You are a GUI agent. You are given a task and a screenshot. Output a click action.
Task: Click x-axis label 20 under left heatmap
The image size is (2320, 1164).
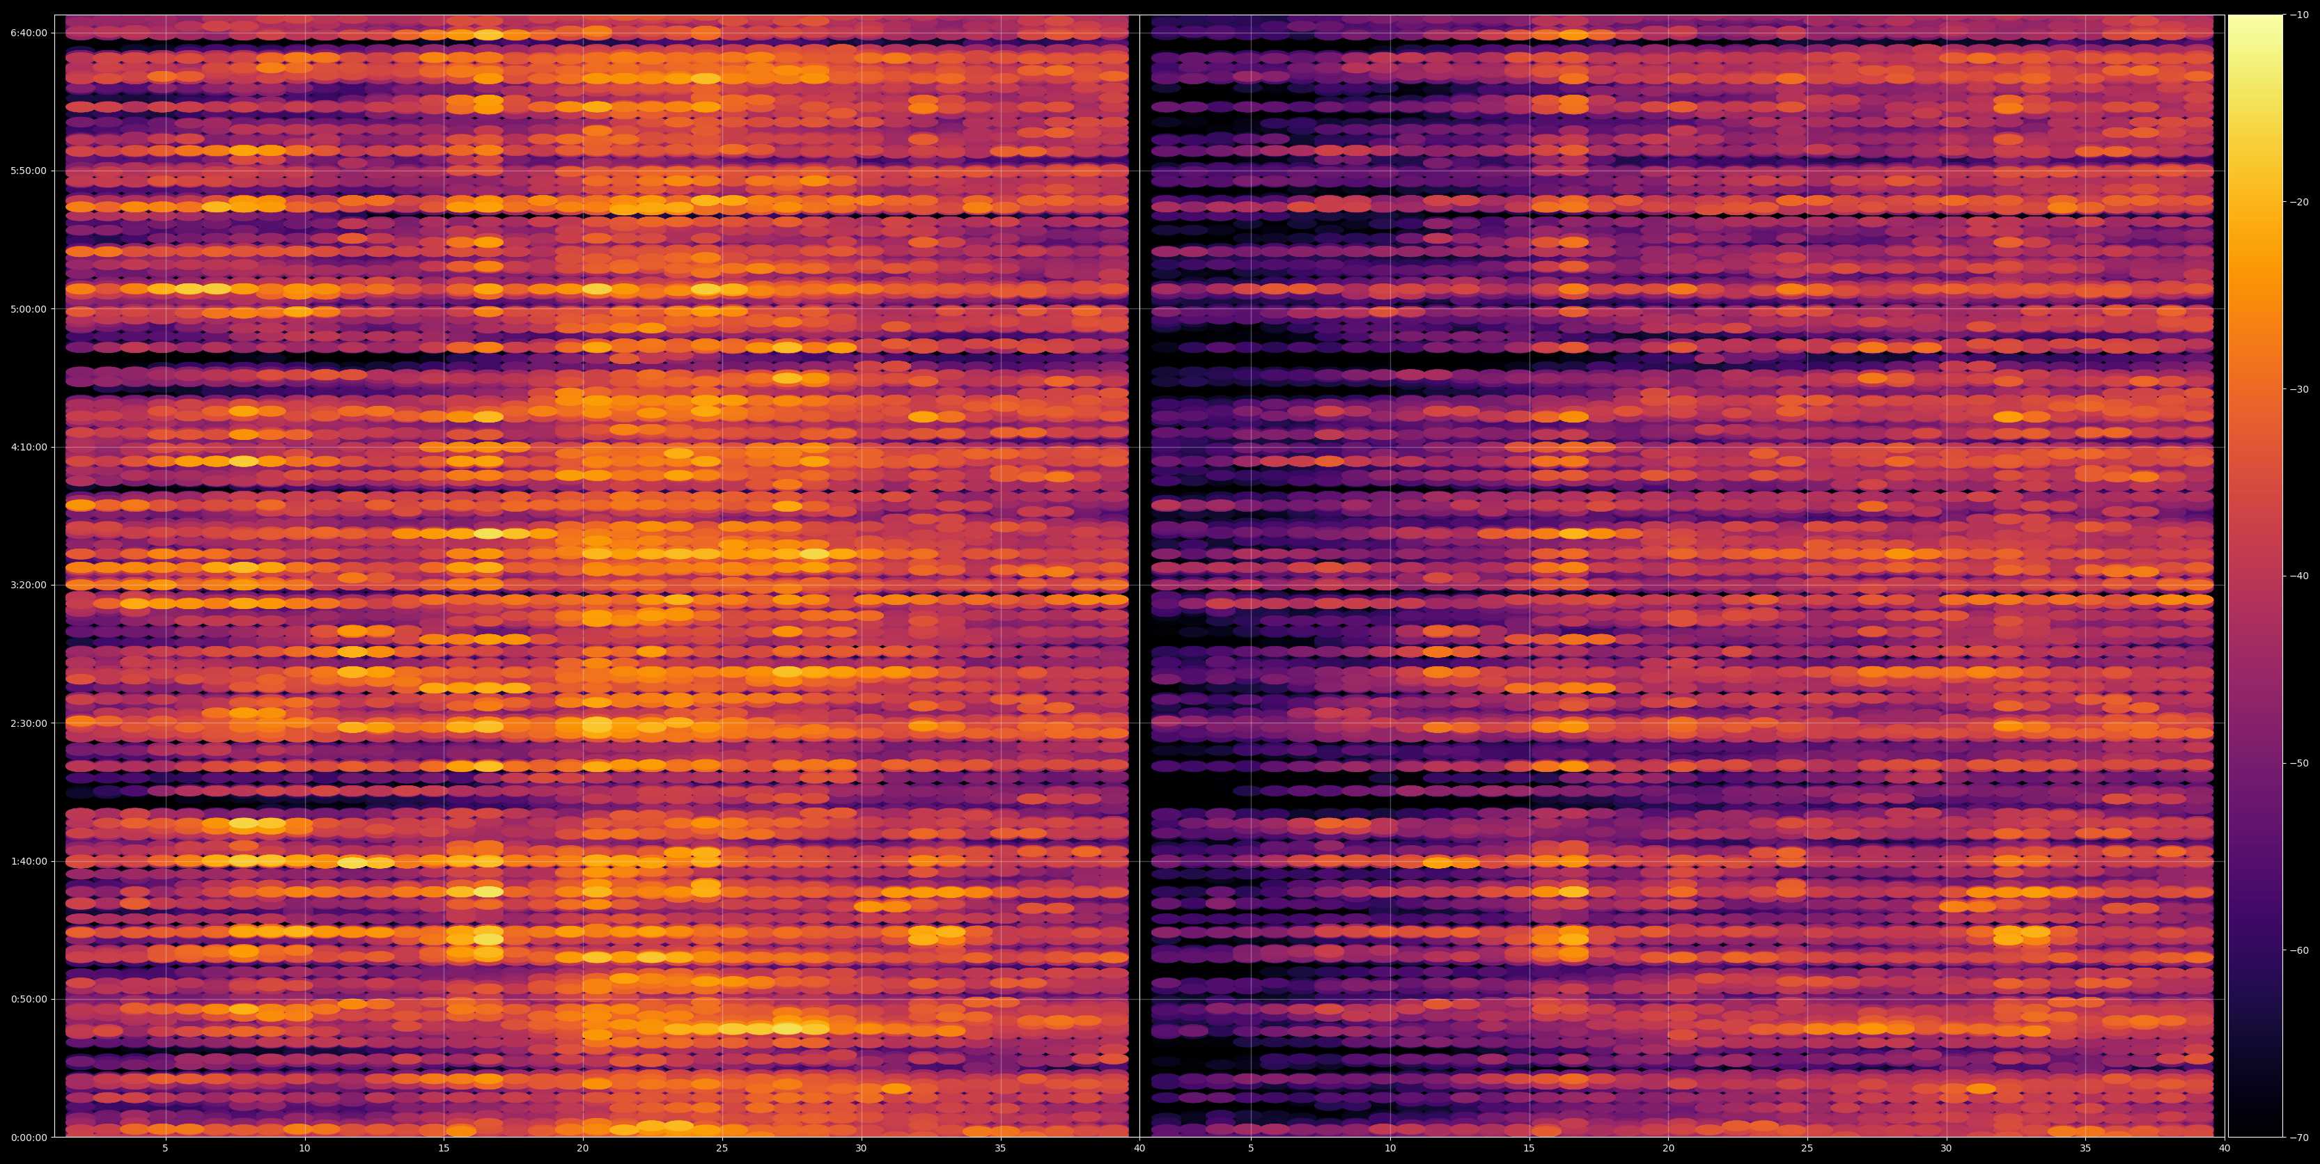click(x=583, y=1149)
